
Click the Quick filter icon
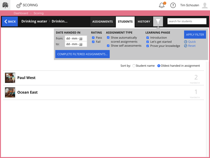pyautogui.click(x=186, y=42)
